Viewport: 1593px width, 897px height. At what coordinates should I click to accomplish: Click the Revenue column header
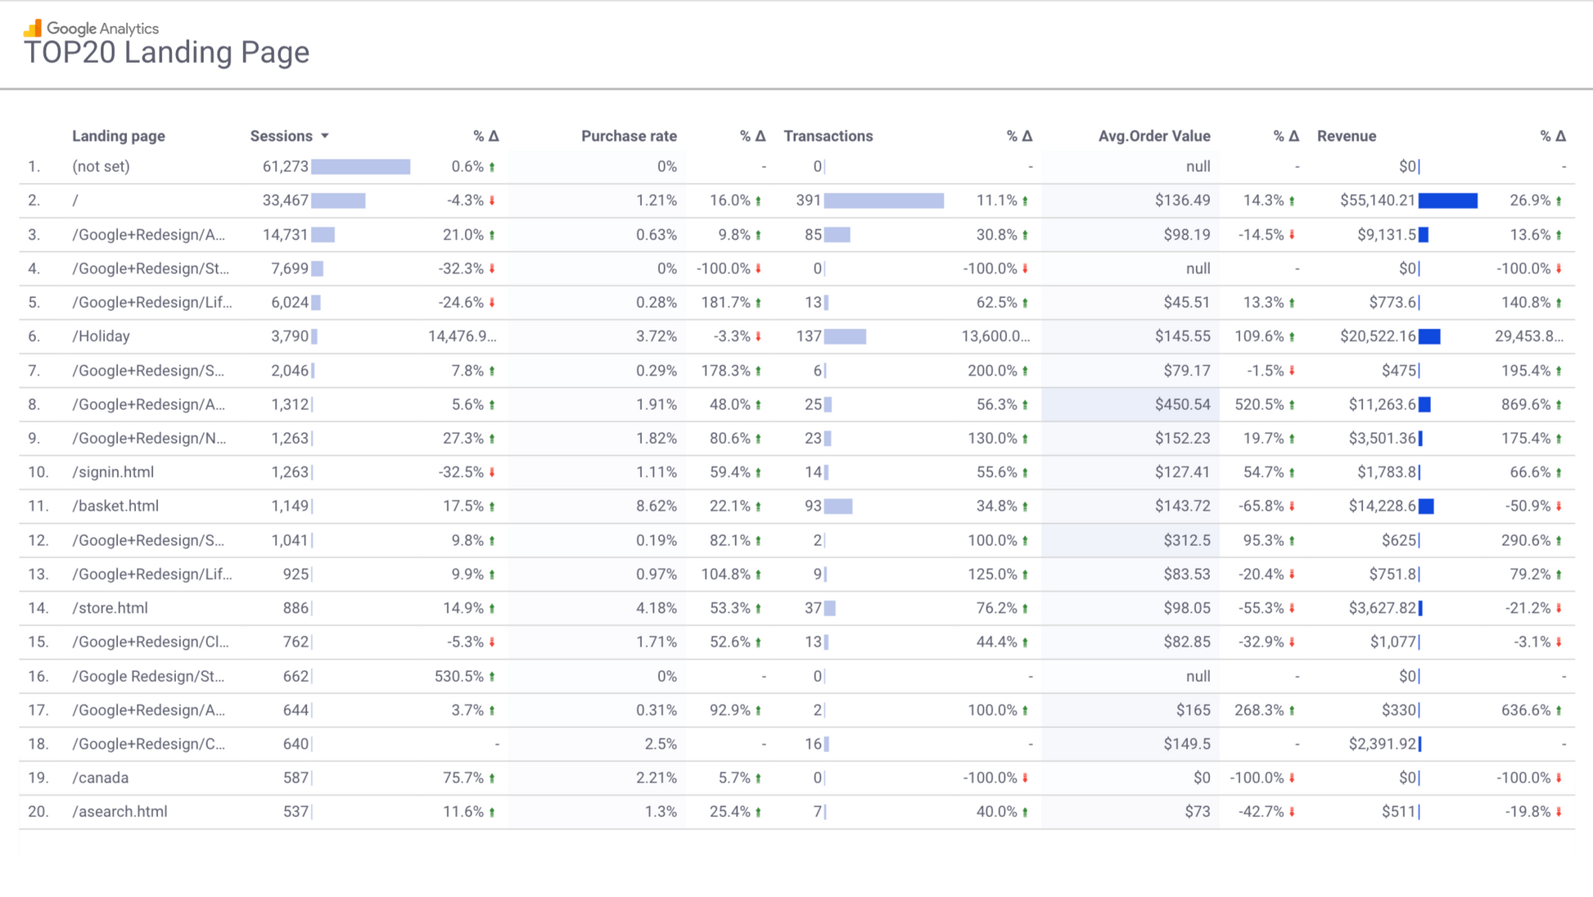tap(1346, 136)
